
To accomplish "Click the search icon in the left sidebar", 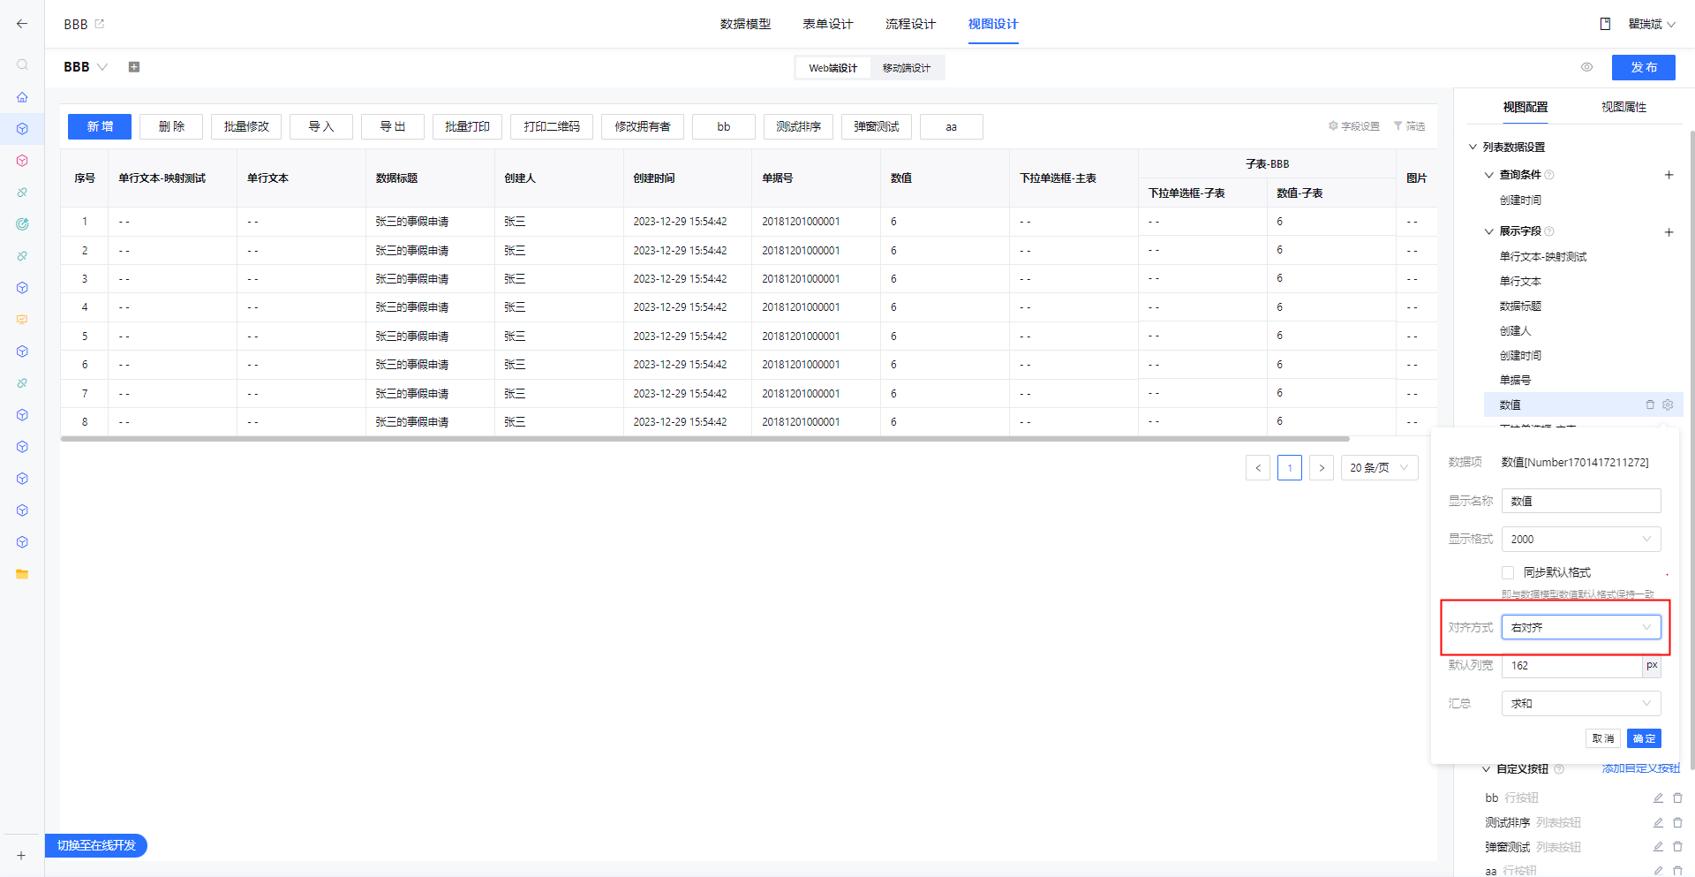I will pos(22,64).
